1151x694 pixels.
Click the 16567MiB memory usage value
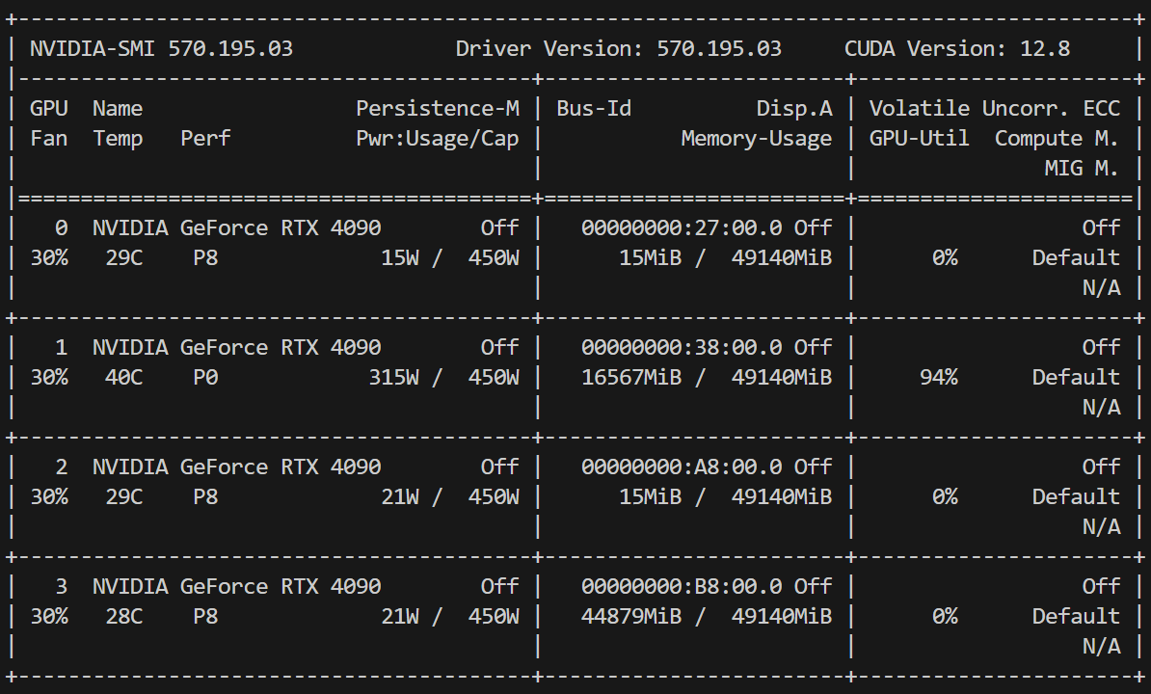[631, 378]
